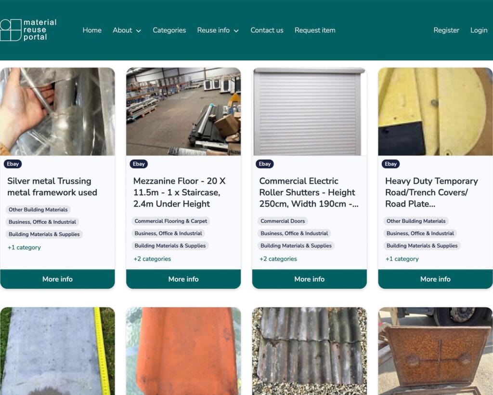The height and width of the screenshot is (395, 493).
Task: Expand +1 category on Silver metal Trussing listing
Action: [x=24, y=247]
